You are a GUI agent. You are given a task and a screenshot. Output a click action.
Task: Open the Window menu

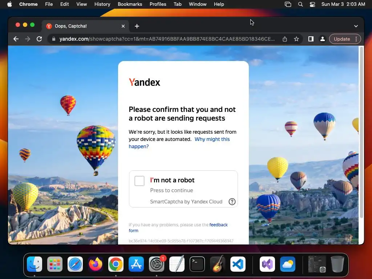click(198, 4)
